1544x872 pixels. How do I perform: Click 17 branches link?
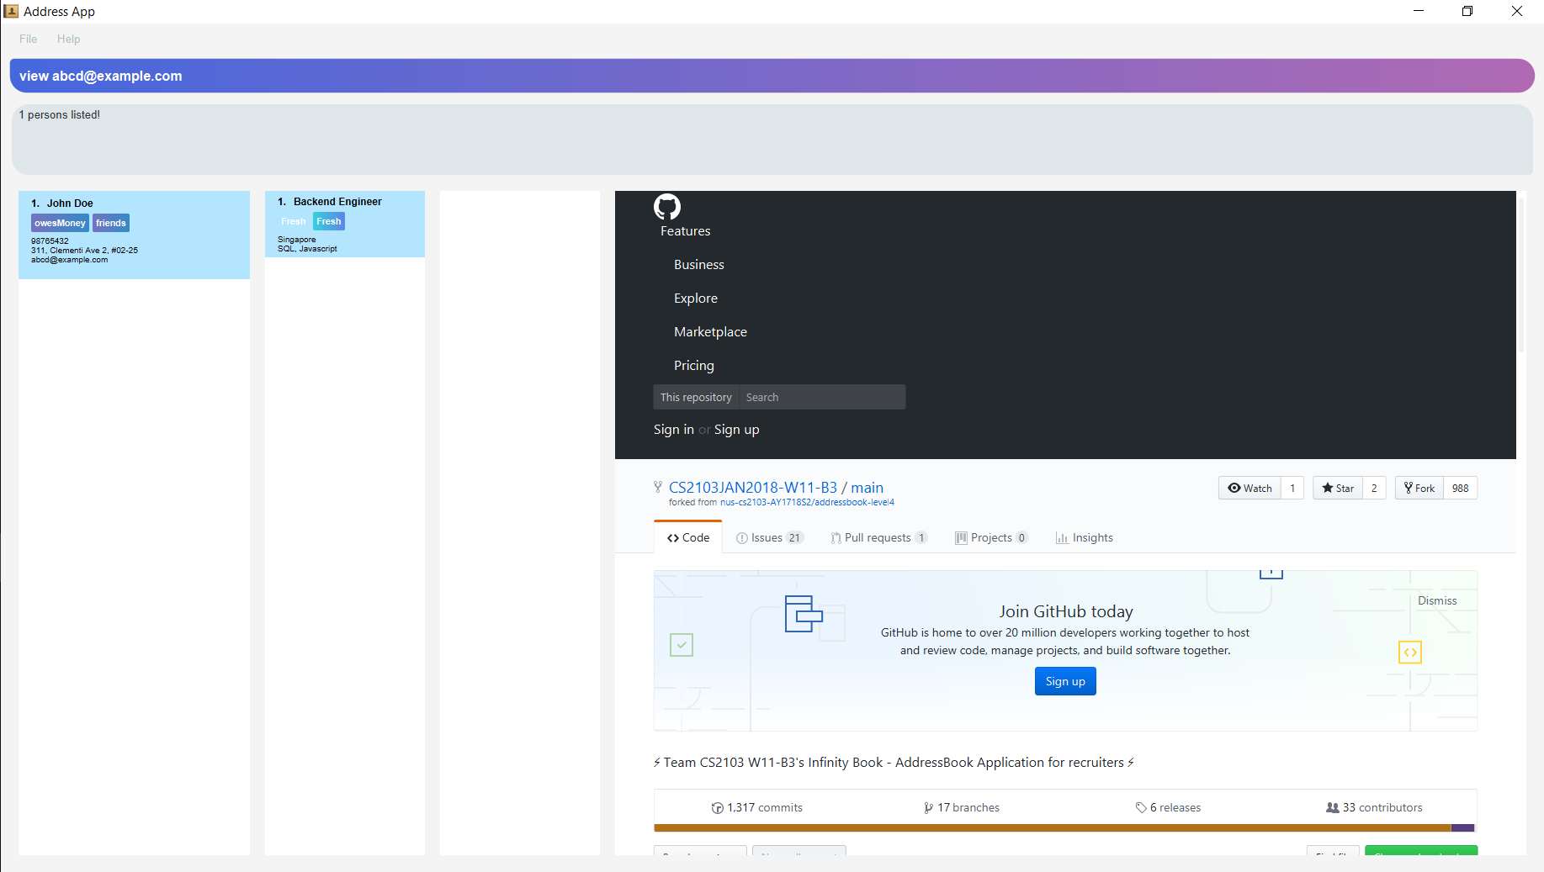962,807
